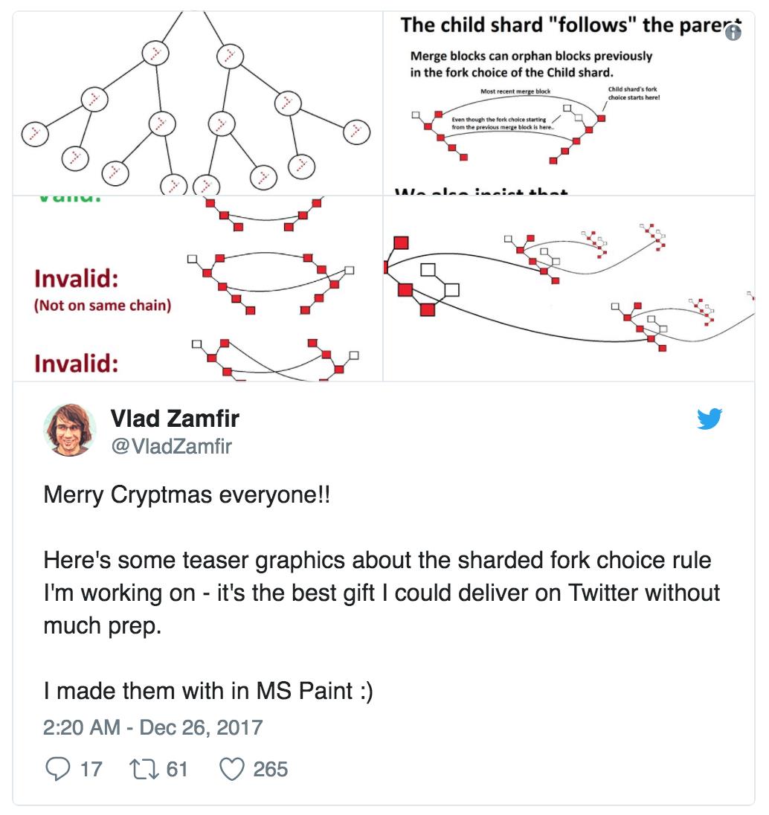Click the MS Paint line of tweet

[208, 692]
